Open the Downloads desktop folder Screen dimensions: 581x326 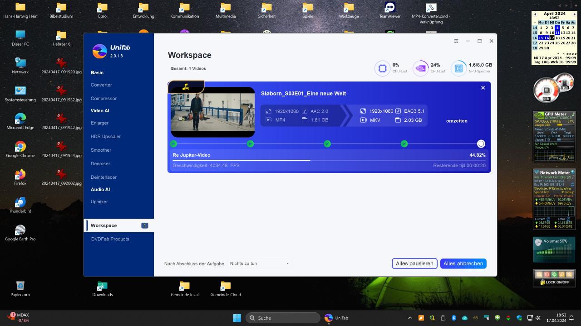[x=102, y=288]
